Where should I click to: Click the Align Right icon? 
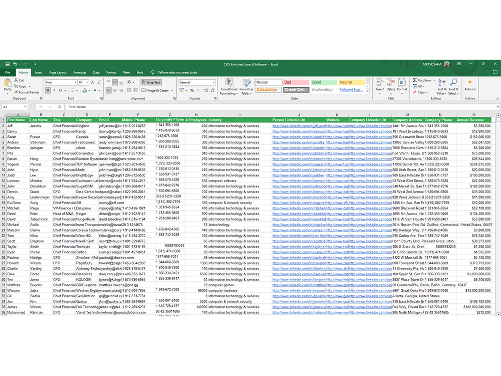(121, 90)
